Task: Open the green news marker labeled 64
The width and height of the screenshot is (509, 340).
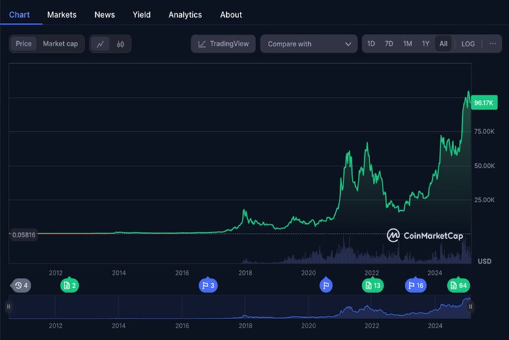Action: point(458,285)
